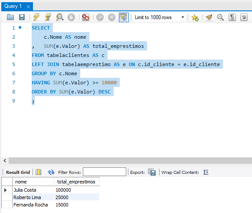
Task: Close the Query 1 tab
Action: tap(28, 7)
